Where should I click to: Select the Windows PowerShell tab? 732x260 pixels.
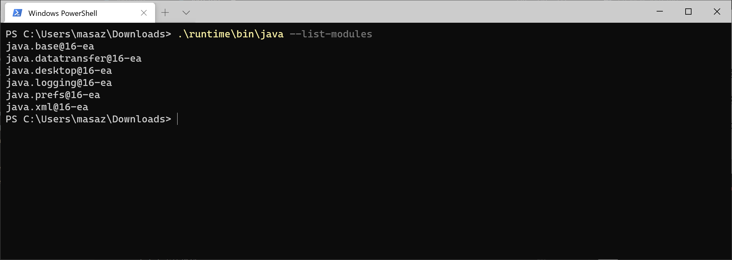63,13
